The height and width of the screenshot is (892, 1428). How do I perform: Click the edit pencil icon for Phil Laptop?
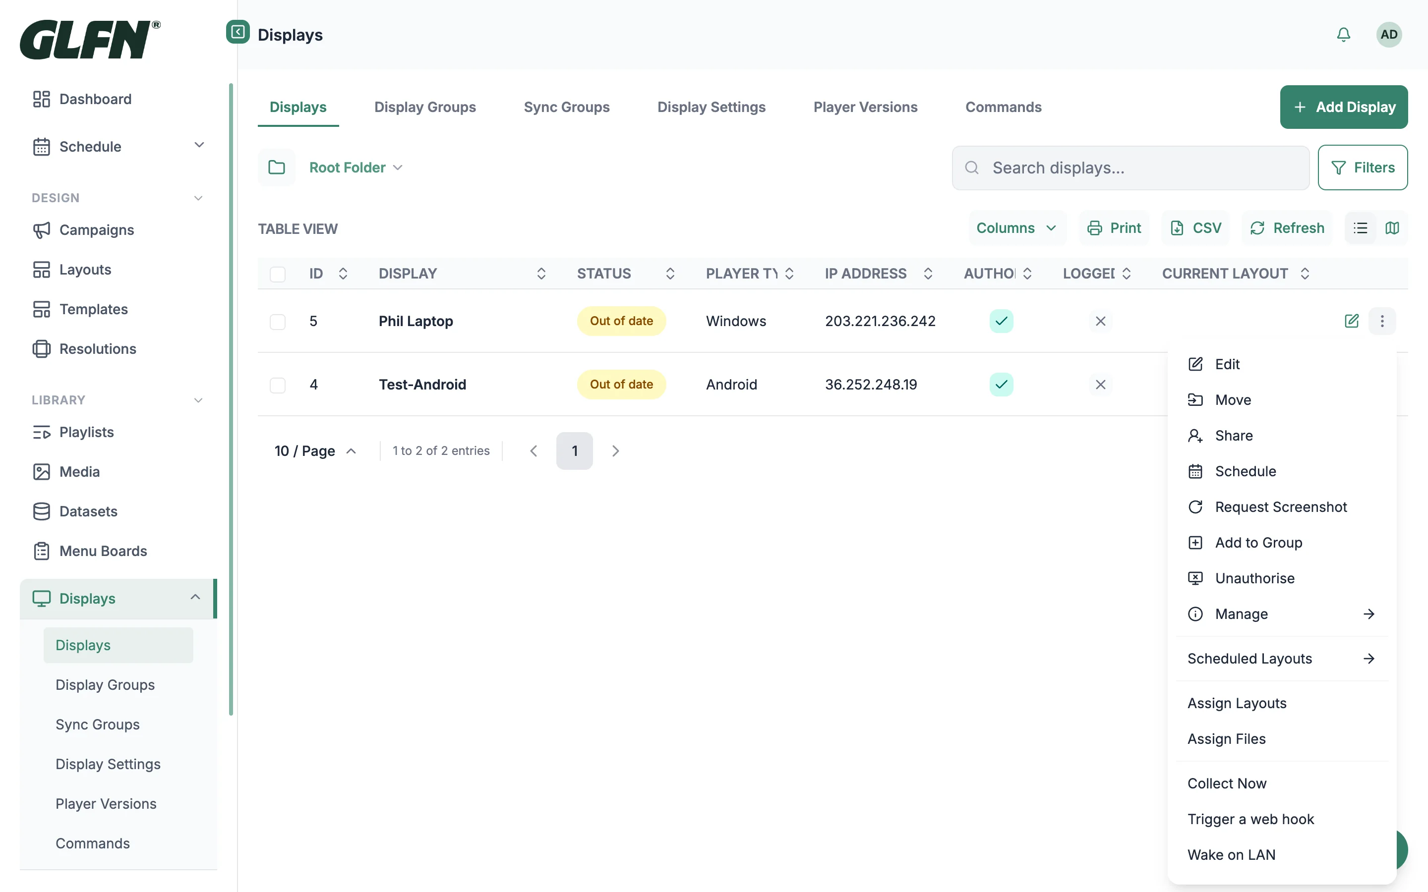point(1351,321)
